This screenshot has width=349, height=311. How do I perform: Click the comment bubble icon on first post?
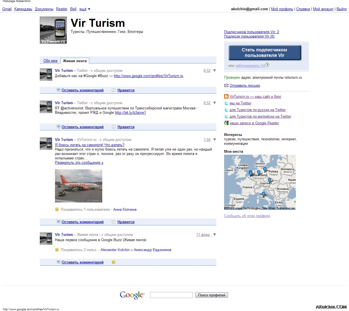coord(58,90)
